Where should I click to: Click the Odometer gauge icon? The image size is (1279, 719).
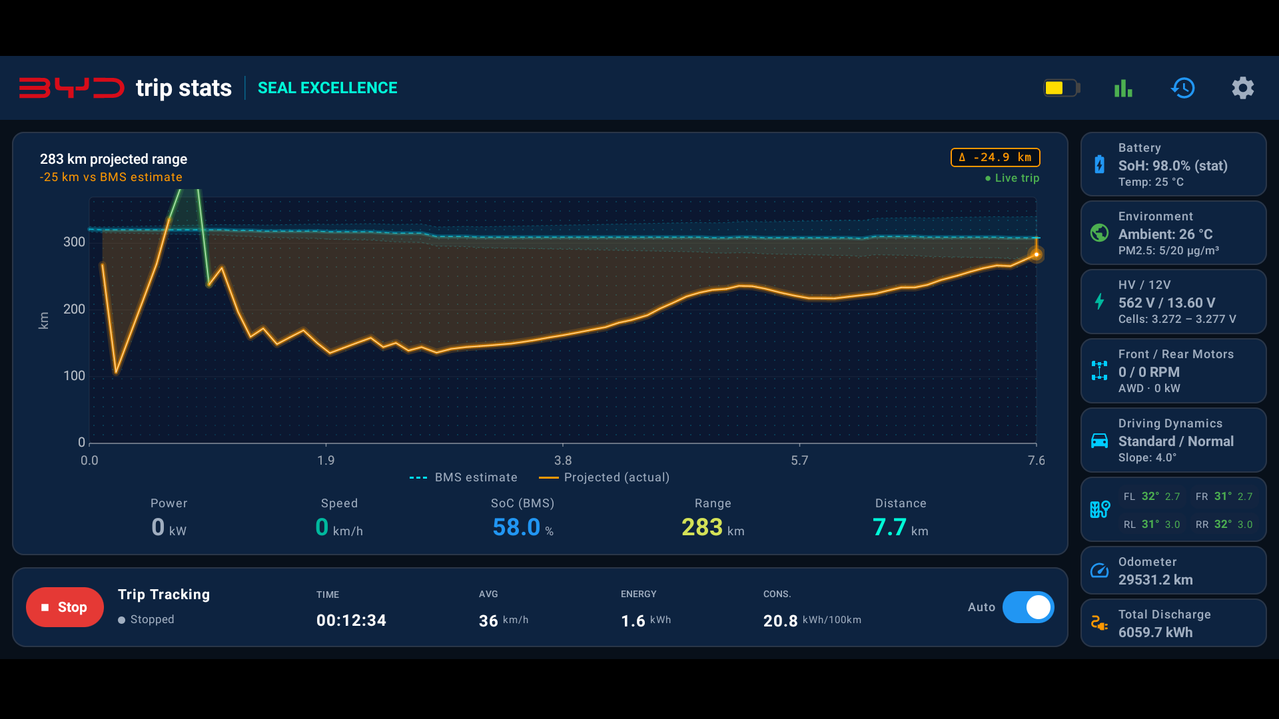click(1099, 571)
